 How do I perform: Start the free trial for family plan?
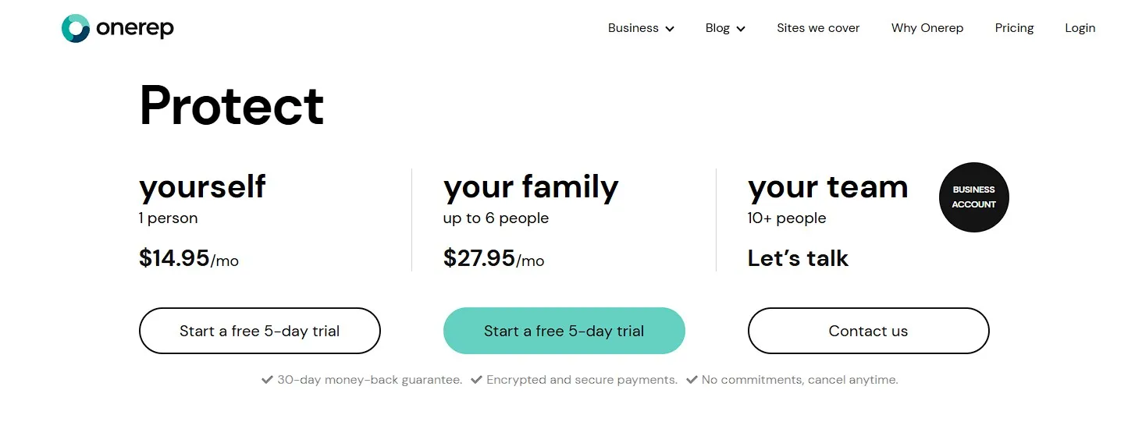click(564, 331)
